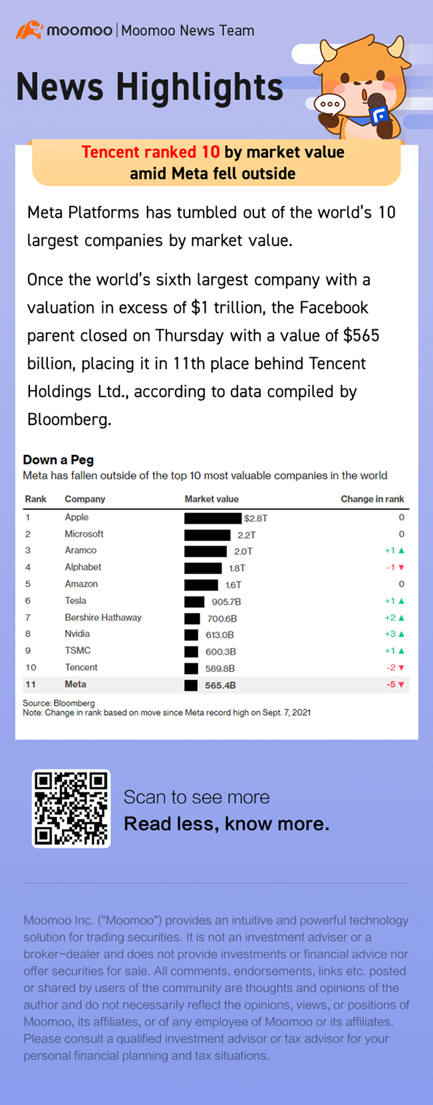The width and height of the screenshot is (433, 1105).
Task: Click the green up arrow in Tesla row
Action: coord(401,601)
